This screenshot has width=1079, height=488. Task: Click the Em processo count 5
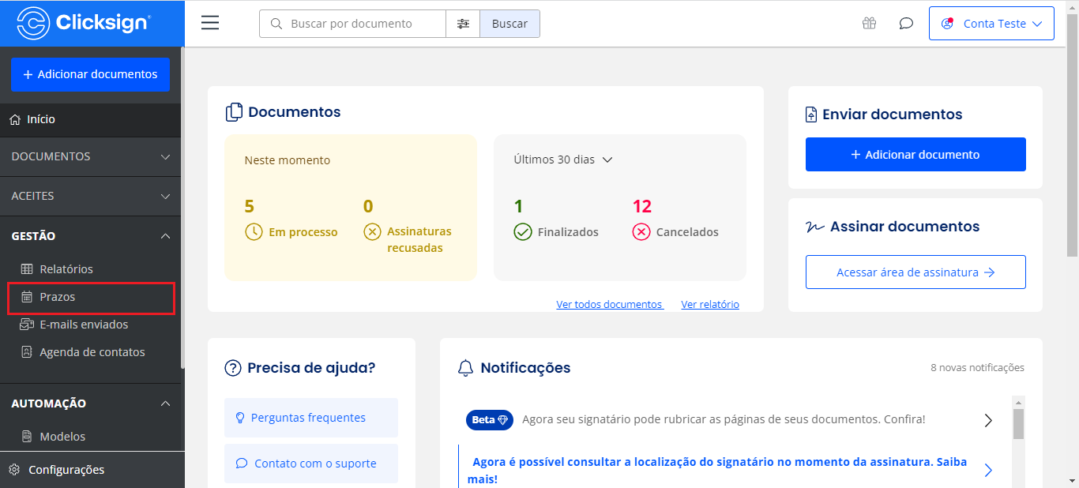tap(250, 207)
